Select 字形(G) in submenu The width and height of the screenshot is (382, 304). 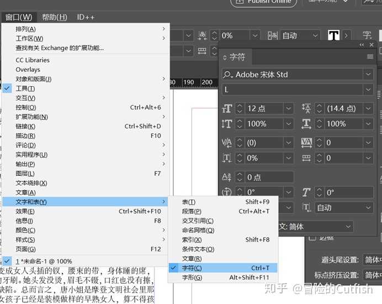coord(223,277)
